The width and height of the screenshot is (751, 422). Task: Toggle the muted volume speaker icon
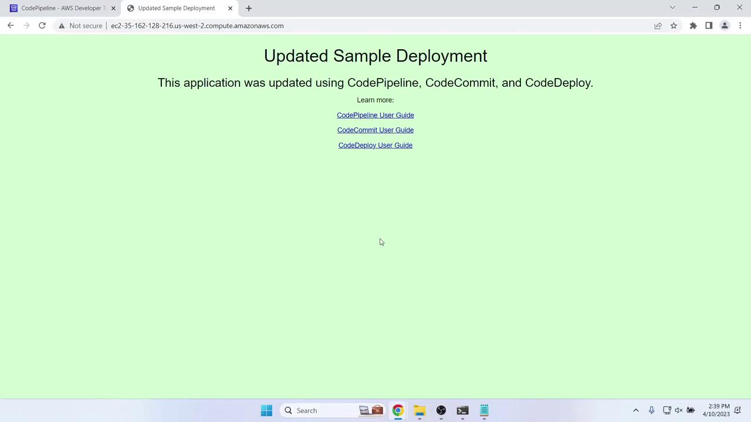[679, 410]
